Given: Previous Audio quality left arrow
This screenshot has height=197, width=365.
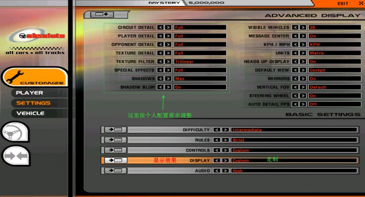Looking at the screenshot, I should [x=217, y=170].
